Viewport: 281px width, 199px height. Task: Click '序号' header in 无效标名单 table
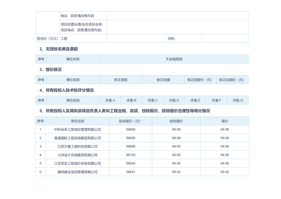pos(41,59)
